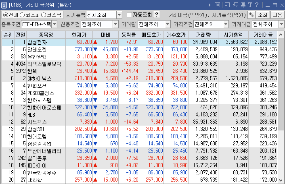The height and width of the screenshot is (184, 285).
Task: Select the HLB stock name
Action: [x=31, y=115]
